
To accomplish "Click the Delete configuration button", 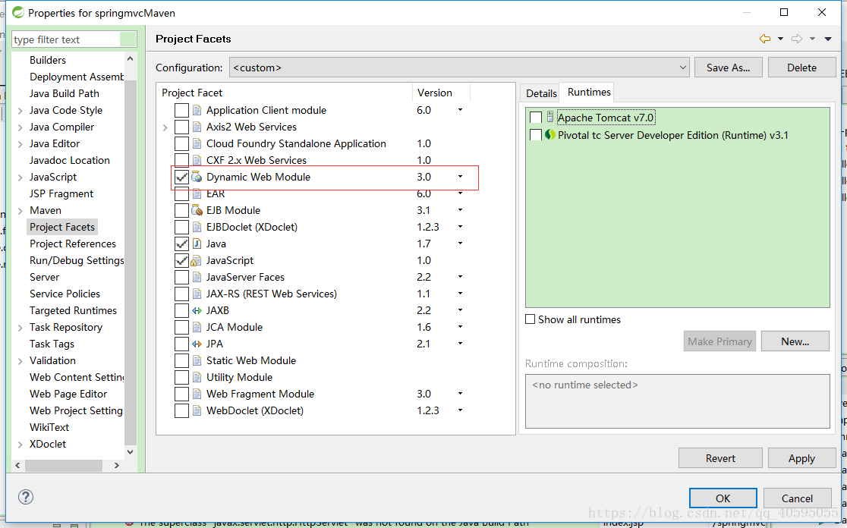I will pos(801,68).
